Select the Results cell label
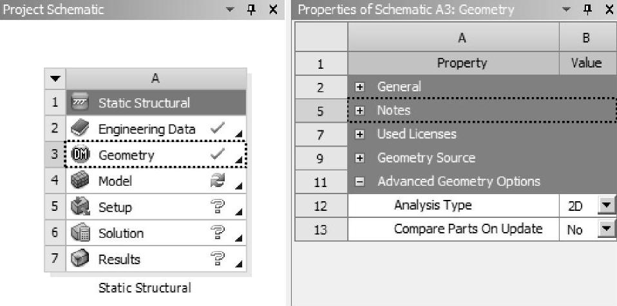Screen dimensions: 617x306 point(119,260)
